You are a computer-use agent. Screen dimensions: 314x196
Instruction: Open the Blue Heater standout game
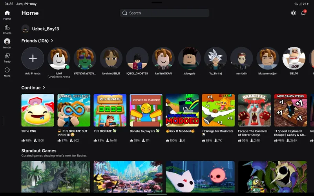pos(128,177)
